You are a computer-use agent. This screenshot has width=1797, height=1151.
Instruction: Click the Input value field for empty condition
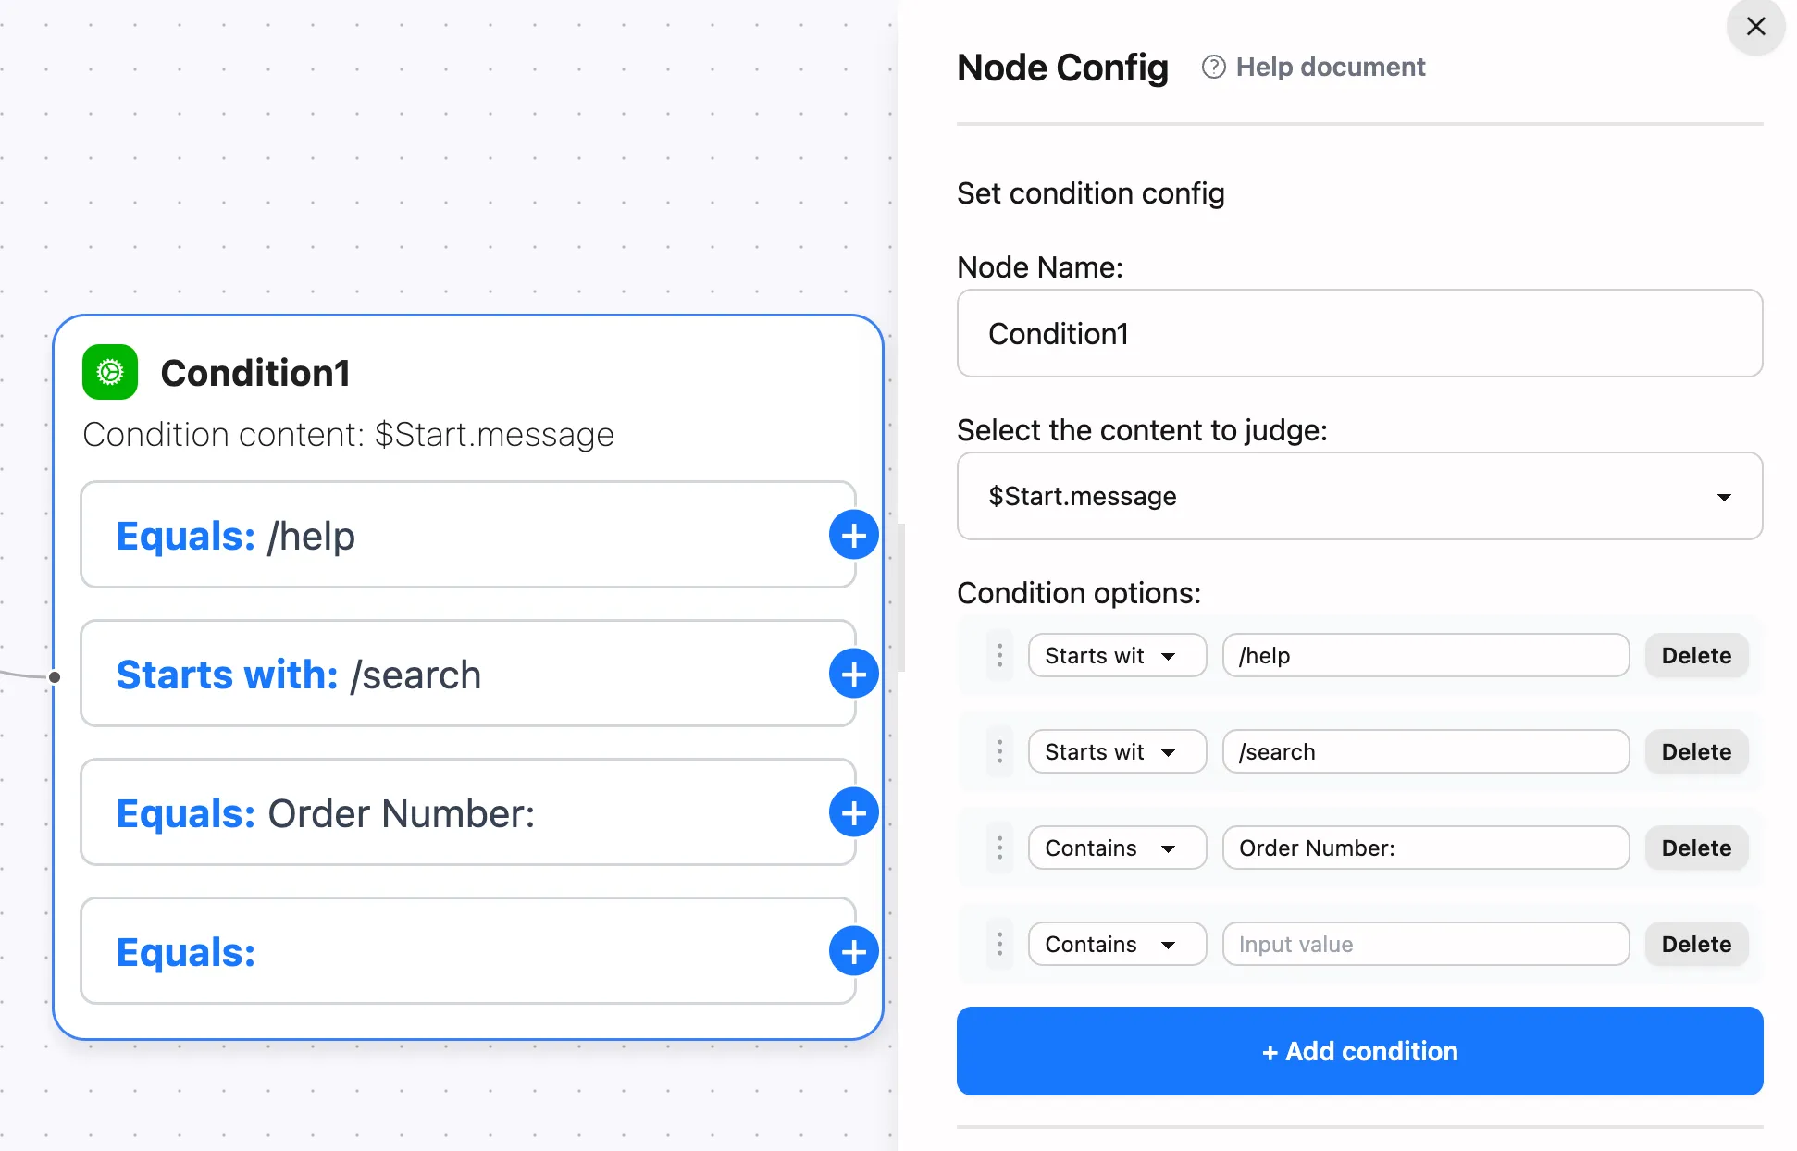[x=1424, y=943]
